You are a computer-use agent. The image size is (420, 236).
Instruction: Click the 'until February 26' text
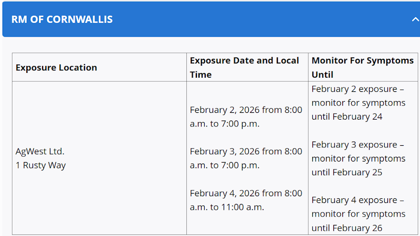click(347, 228)
